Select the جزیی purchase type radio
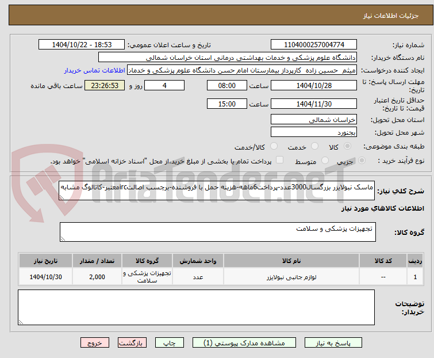The width and height of the screenshot is (434, 358). point(362,161)
